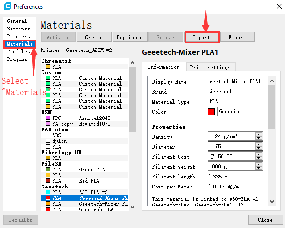The width and height of the screenshot is (285, 228).
Task: Increase Filament weight with the up arrow
Action: pos(258,164)
